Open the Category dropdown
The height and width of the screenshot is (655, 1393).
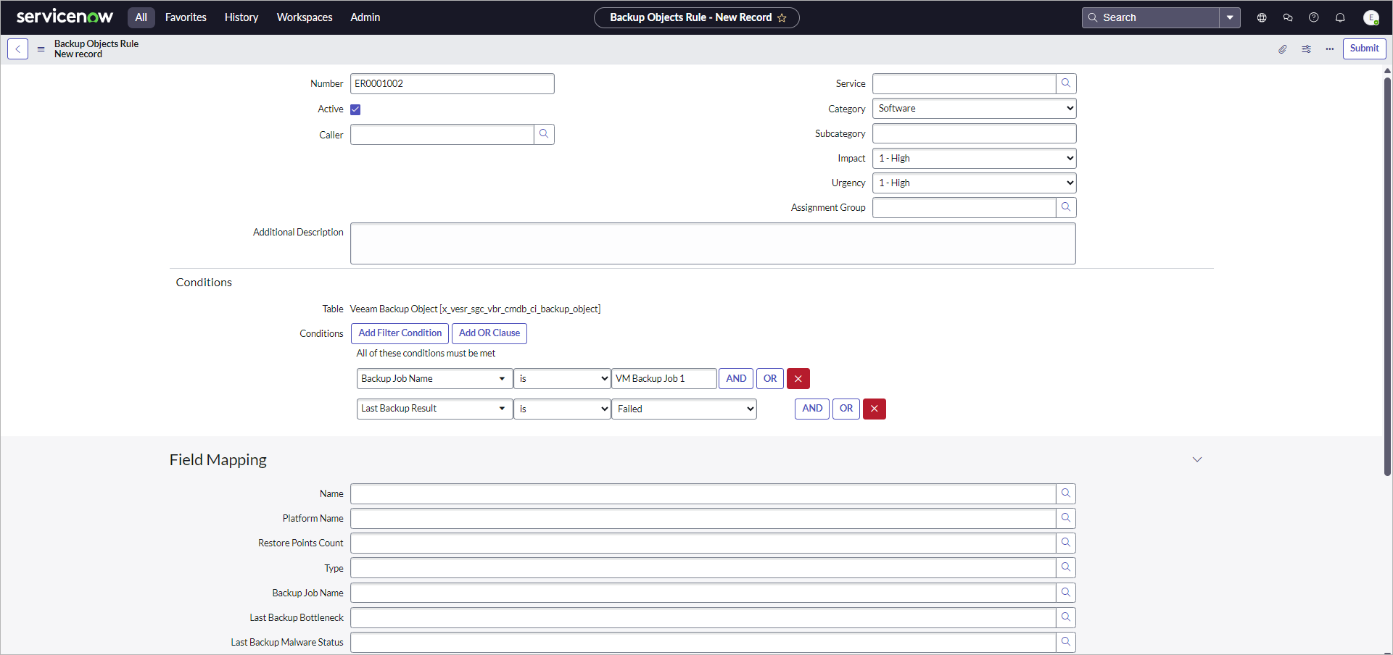tap(975, 109)
